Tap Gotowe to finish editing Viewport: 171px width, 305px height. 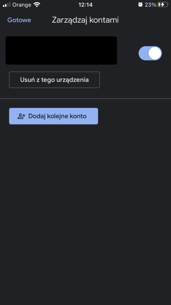(x=19, y=20)
